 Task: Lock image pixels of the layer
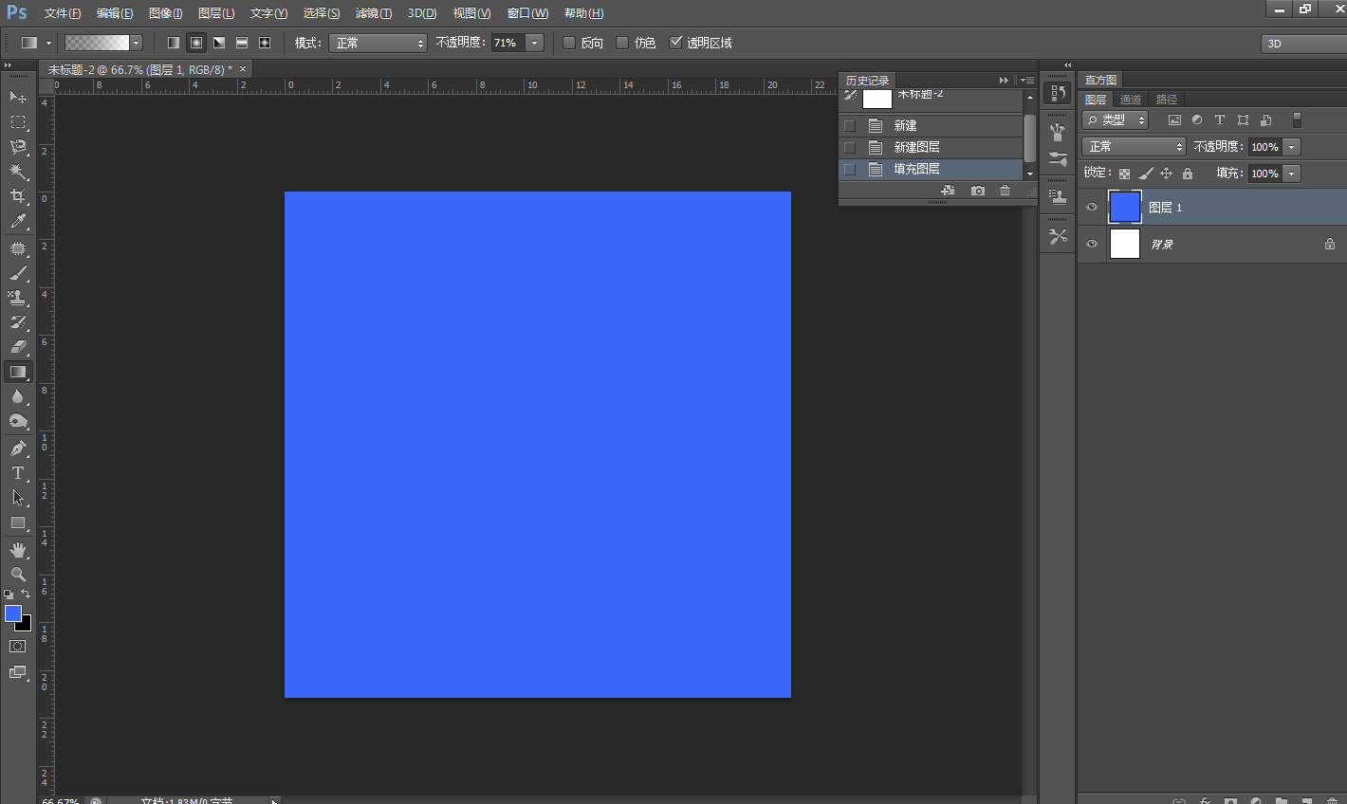[1146, 174]
